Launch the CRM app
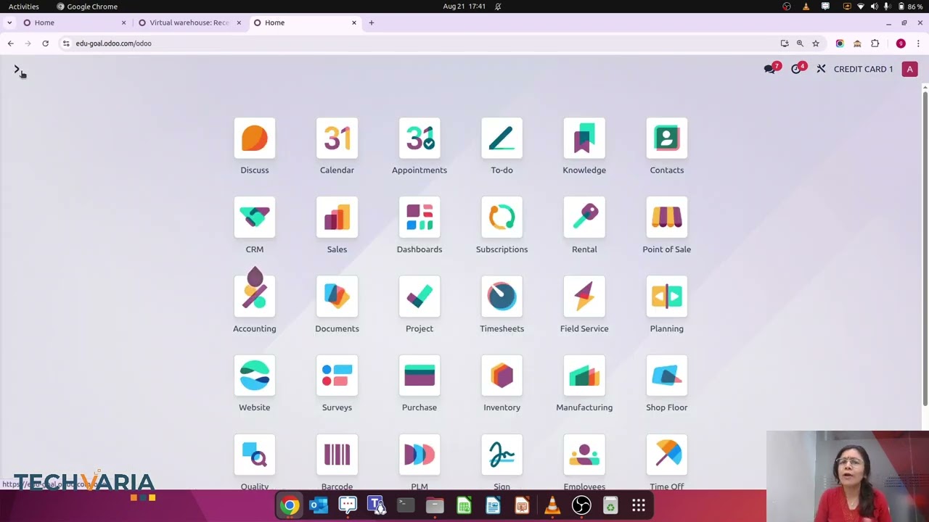Image resolution: width=929 pixels, height=522 pixels. pos(254,217)
